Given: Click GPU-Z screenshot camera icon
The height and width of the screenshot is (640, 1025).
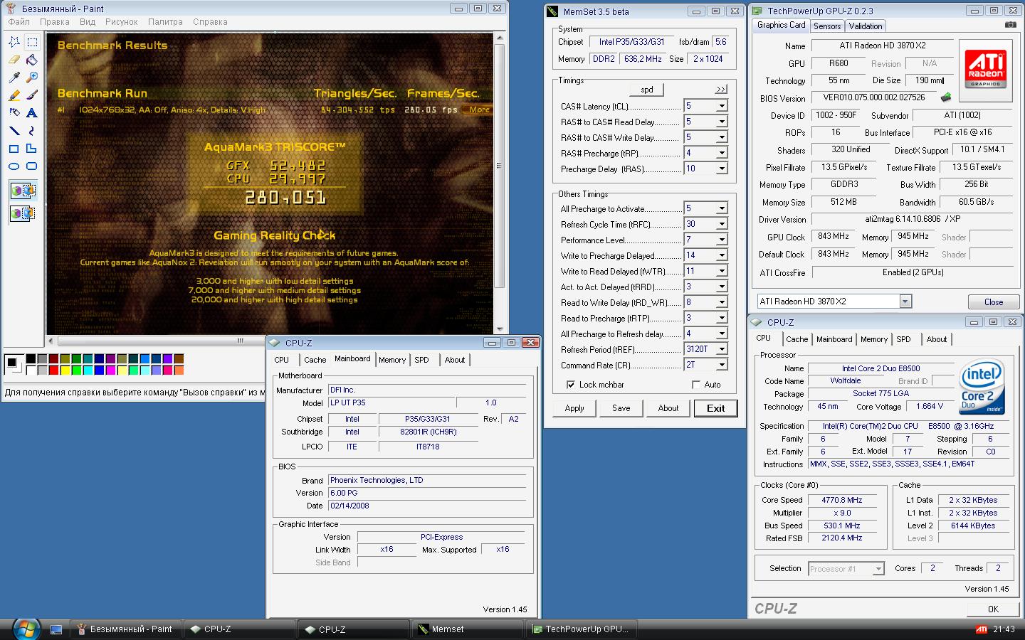Looking at the screenshot, I should [1010, 25].
